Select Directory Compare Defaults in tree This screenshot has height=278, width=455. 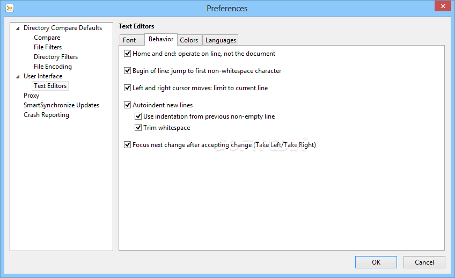[63, 28]
